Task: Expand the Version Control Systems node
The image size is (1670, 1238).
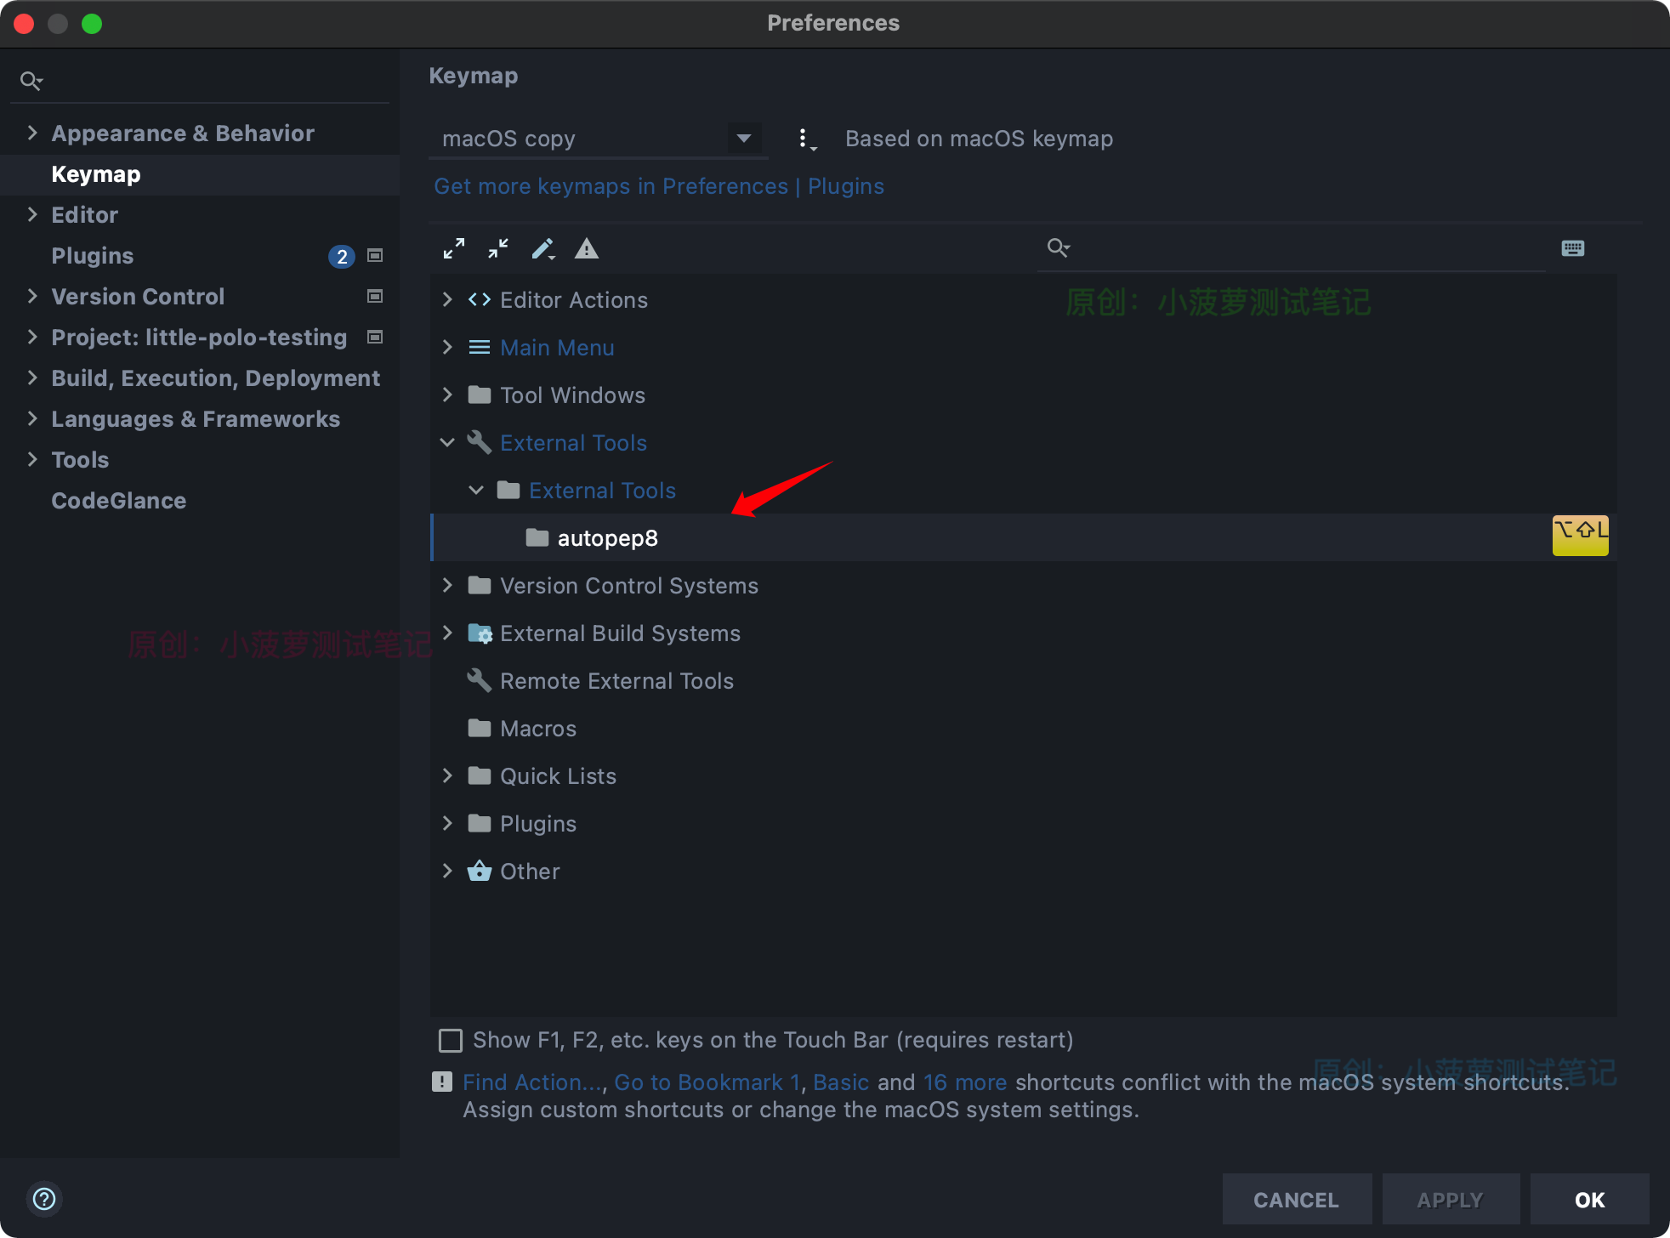Action: pyautogui.click(x=447, y=585)
